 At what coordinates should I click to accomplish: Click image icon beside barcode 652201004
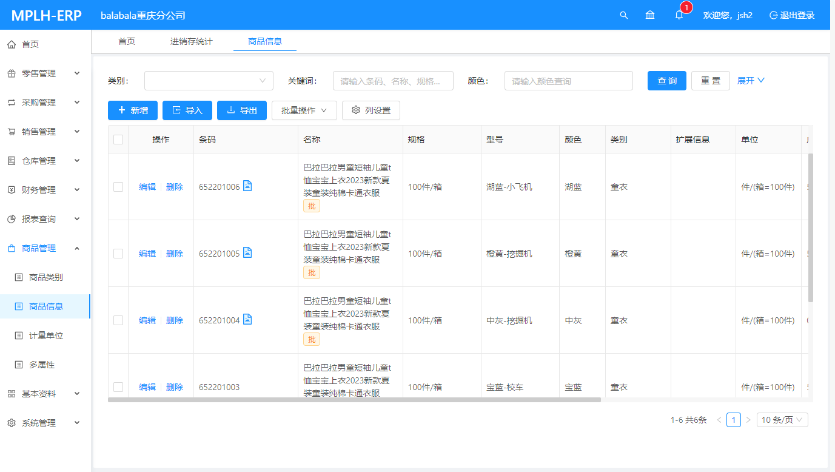[247, 319]
